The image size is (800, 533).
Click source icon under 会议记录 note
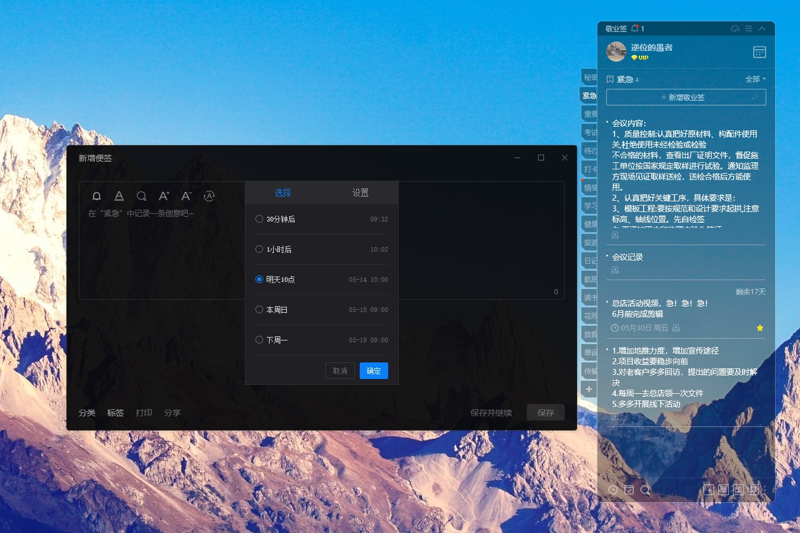(615, 270)
